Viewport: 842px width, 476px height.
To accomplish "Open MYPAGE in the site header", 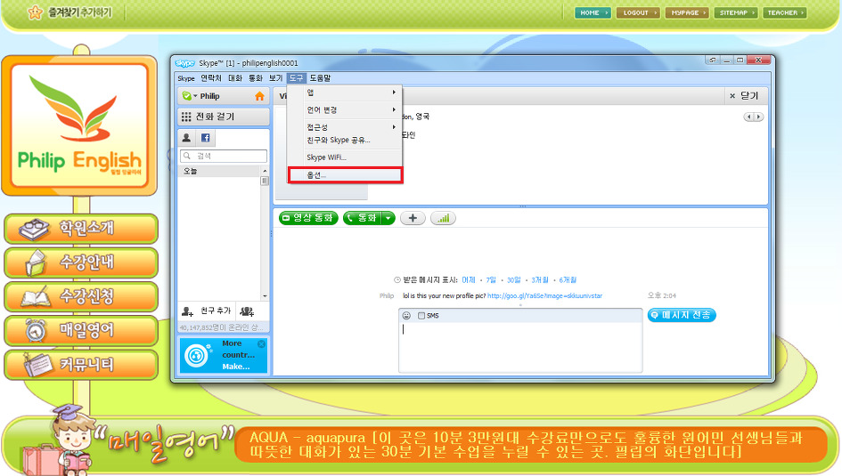I will tap(687, 12).
